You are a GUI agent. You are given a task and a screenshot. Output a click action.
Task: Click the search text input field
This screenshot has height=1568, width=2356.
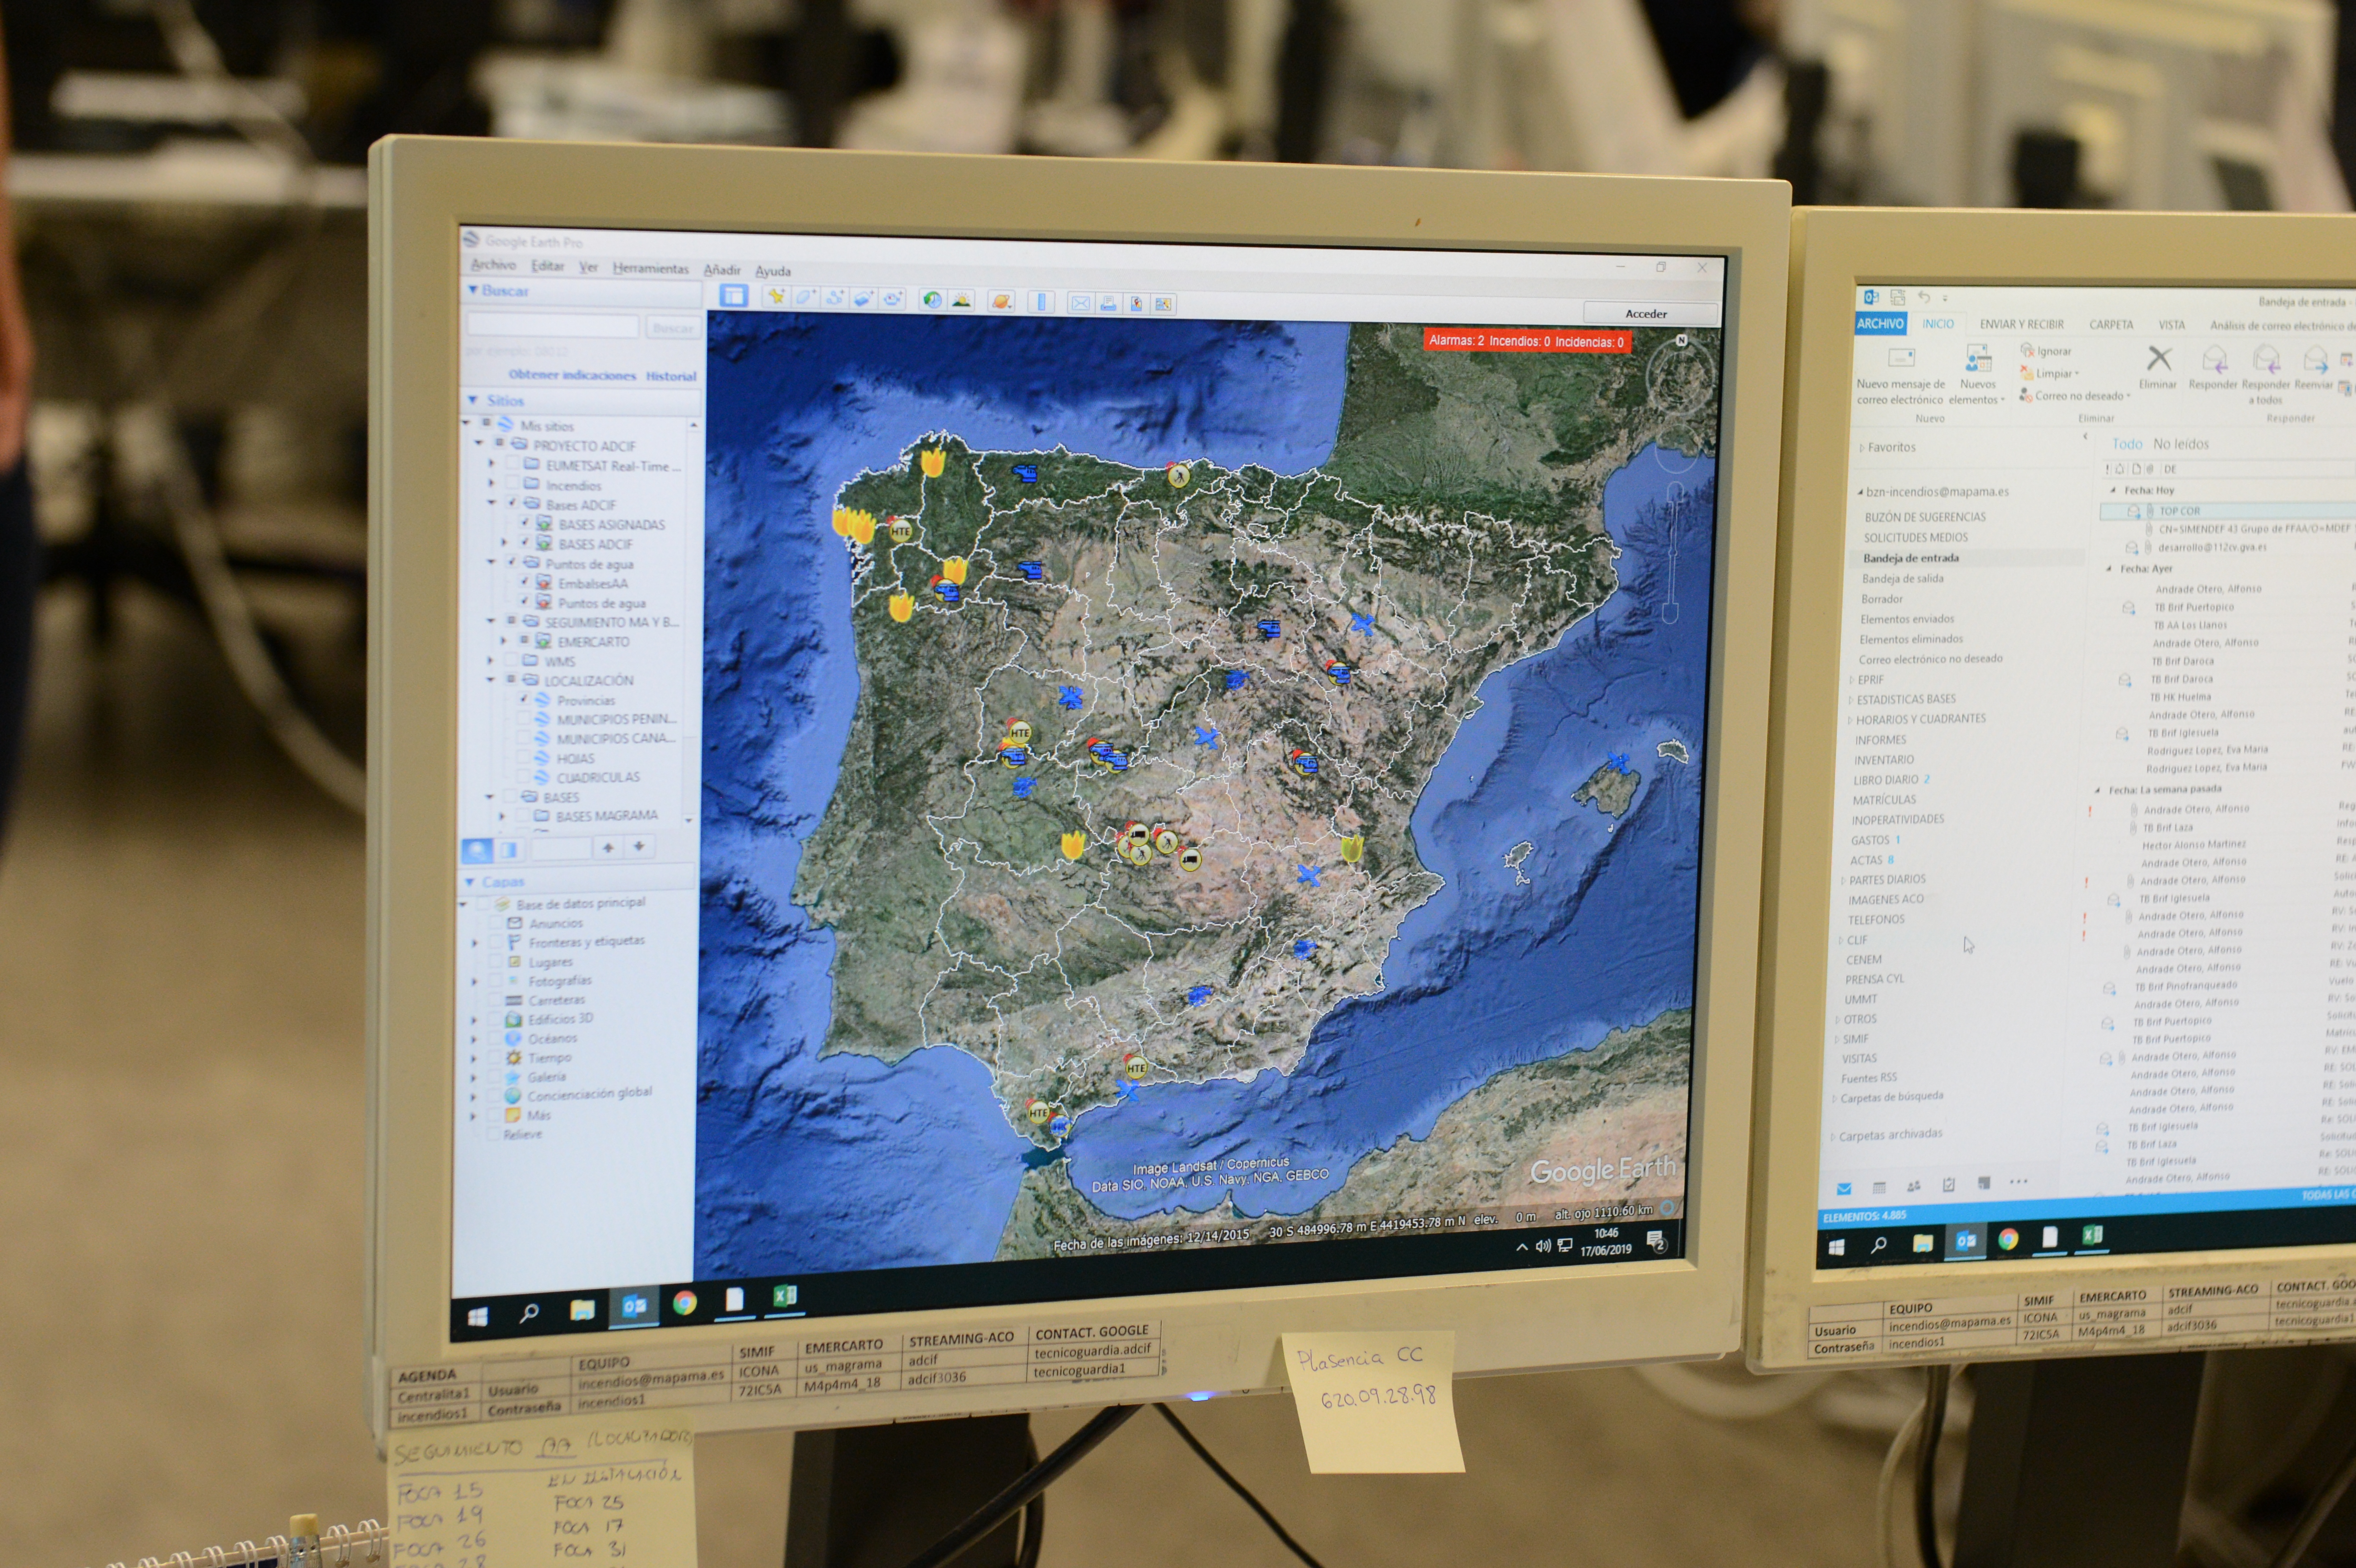click(552, 326)
